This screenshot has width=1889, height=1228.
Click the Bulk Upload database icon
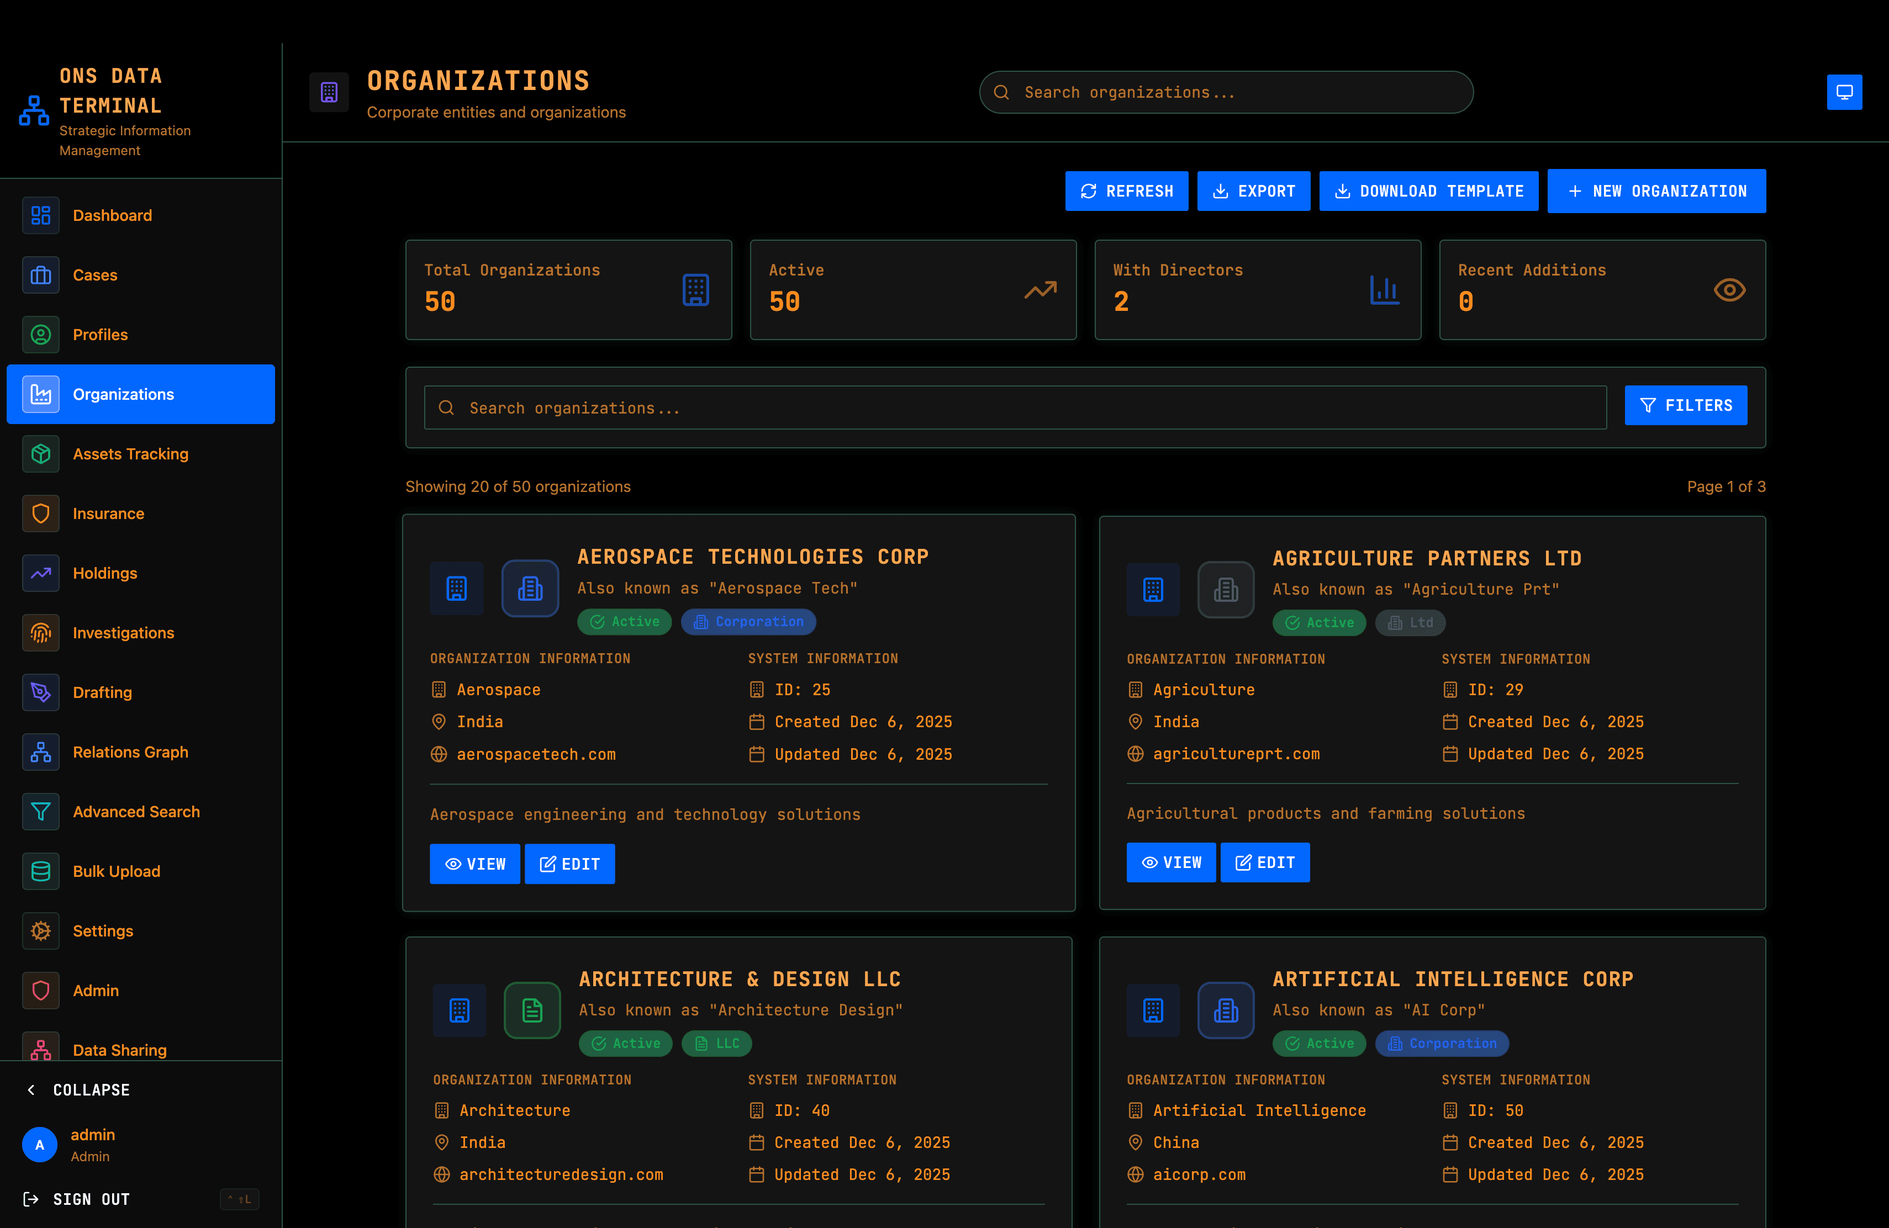pyautogui.click(x=40, y=871)
